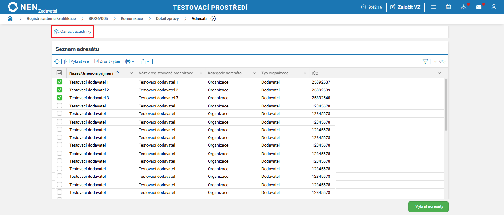Viewport: 504px width, 215px height.
Task: Open the print dropdown arrow
Action: coord(133,61)
